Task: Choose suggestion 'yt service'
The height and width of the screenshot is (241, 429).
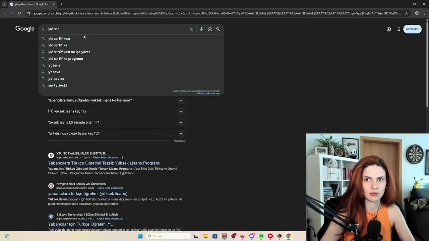Action: point(131,79)
